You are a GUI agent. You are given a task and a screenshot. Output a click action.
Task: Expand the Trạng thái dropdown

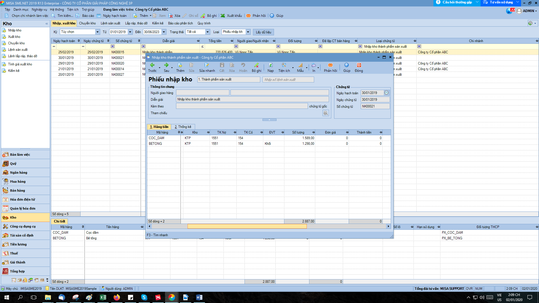click(207, 32)
